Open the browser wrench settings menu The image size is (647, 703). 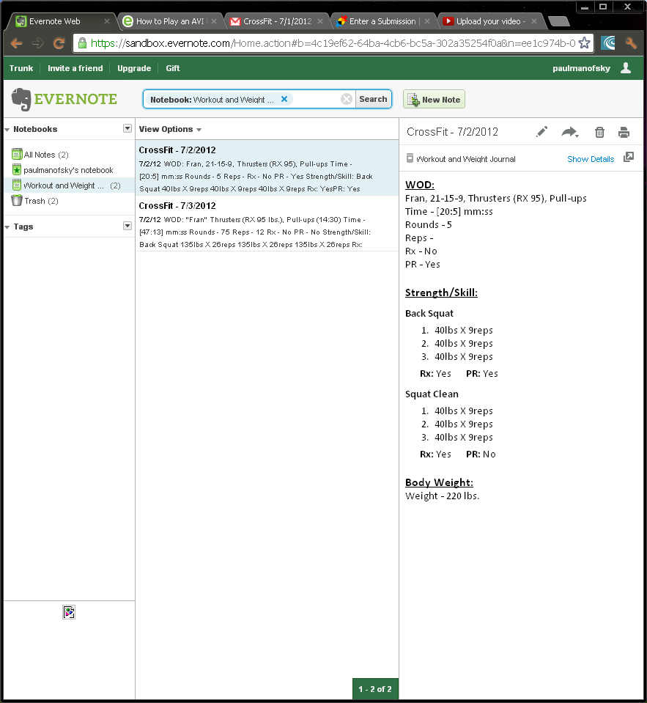[631, 43]
